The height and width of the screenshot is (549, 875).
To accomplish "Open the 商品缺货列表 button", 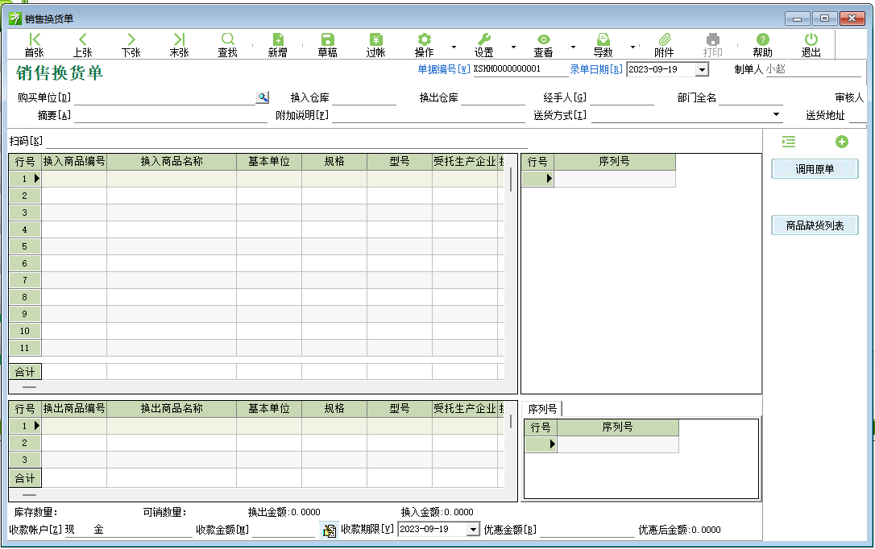I will [x=815, y=226].
